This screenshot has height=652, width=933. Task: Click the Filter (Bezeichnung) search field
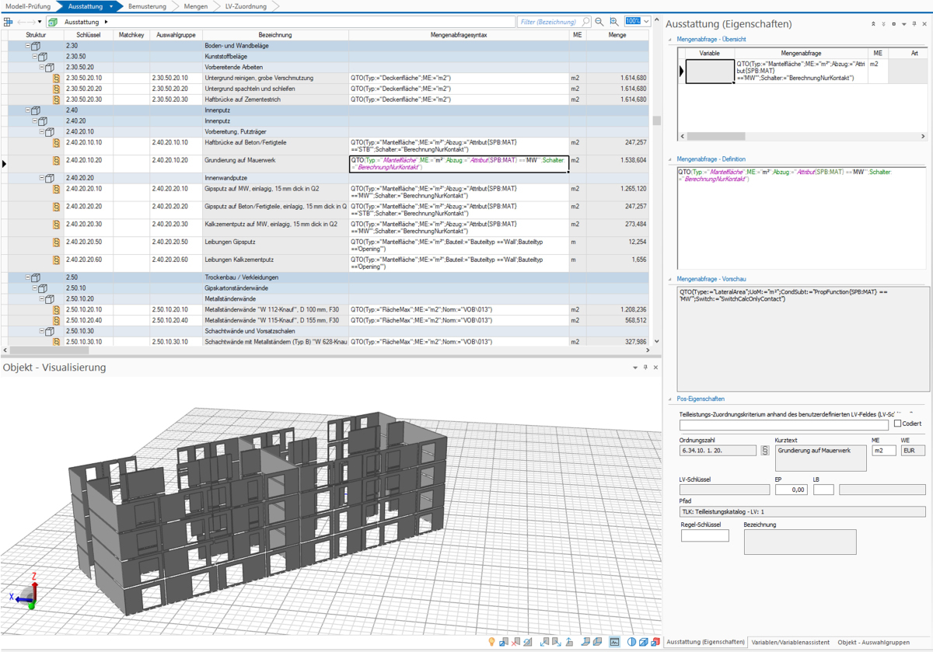click(548, 22)
